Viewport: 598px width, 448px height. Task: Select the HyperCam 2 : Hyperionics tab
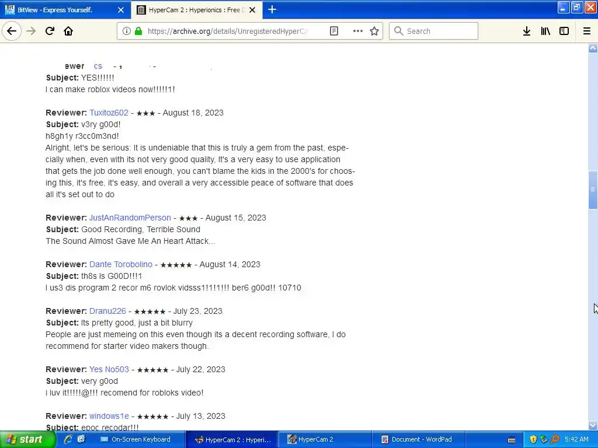(x=197, y=9)
